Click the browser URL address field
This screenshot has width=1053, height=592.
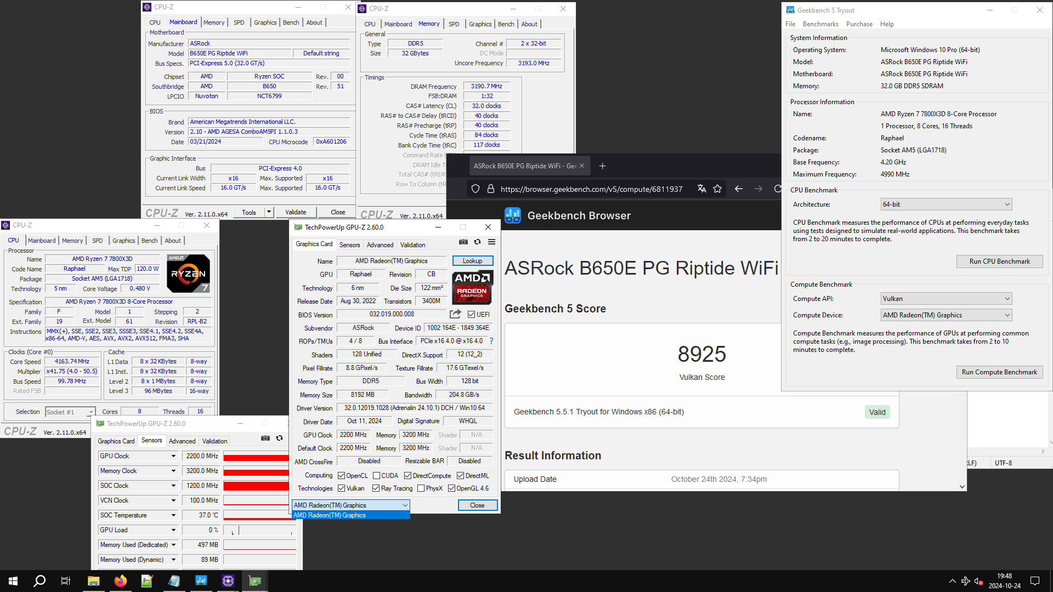[x=591, y=189]
